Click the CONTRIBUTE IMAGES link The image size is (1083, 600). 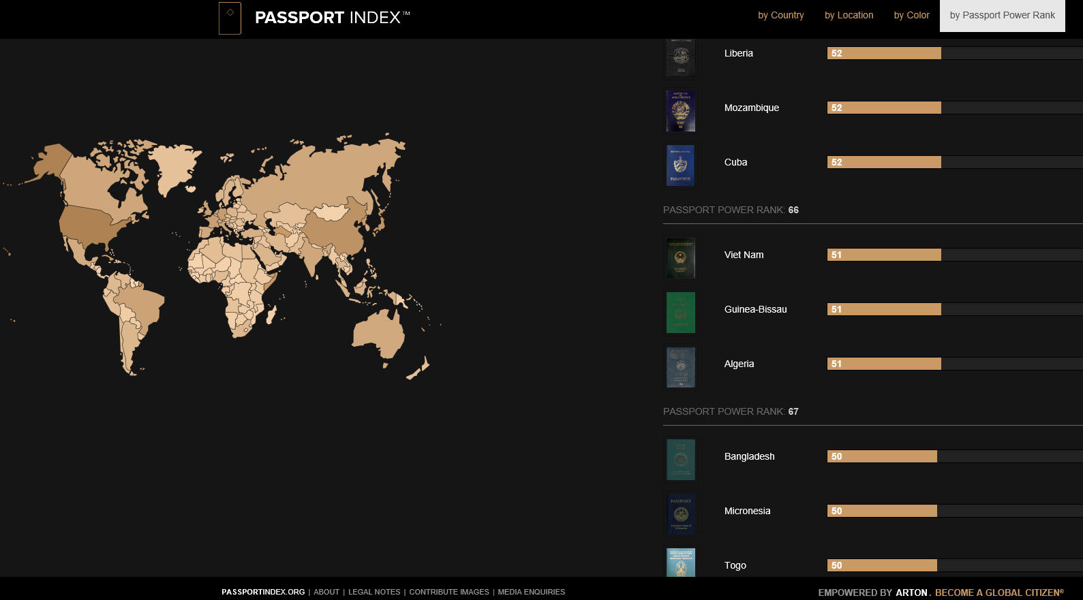point(449,592)
